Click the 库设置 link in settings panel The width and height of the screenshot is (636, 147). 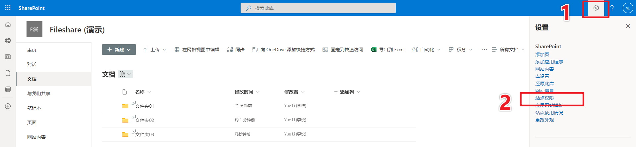pos(542,76)
